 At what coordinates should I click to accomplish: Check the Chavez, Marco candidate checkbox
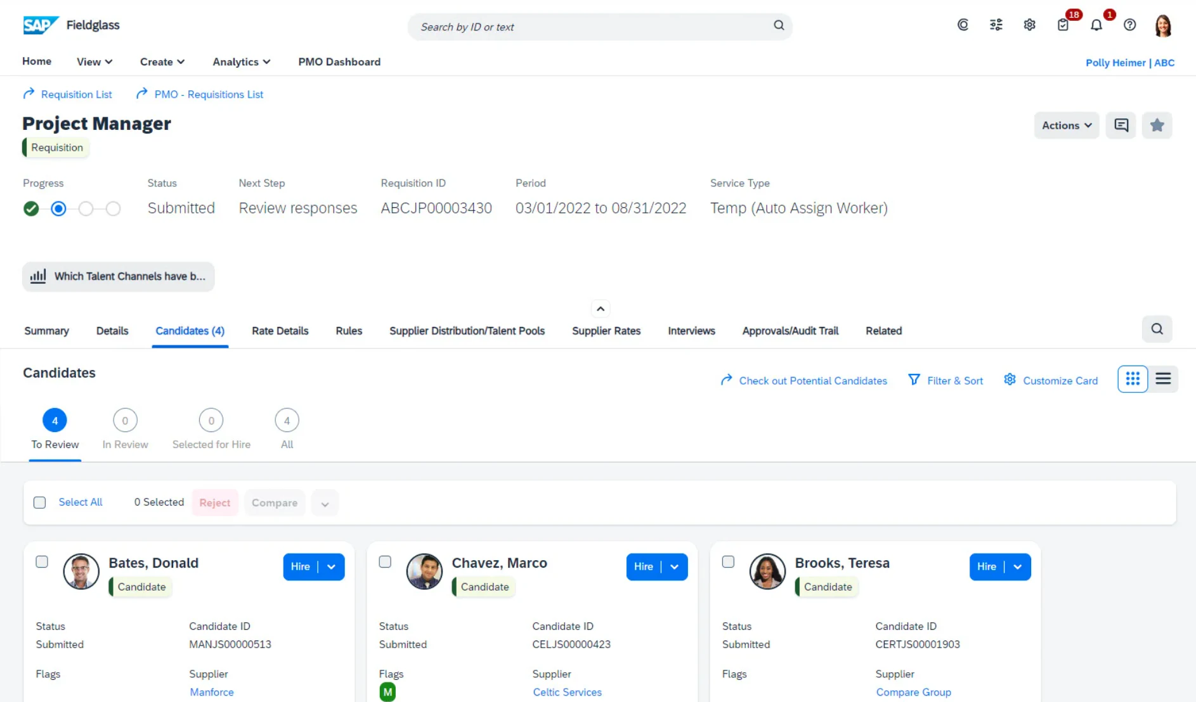pyautogui.click(x=385, y=562)
